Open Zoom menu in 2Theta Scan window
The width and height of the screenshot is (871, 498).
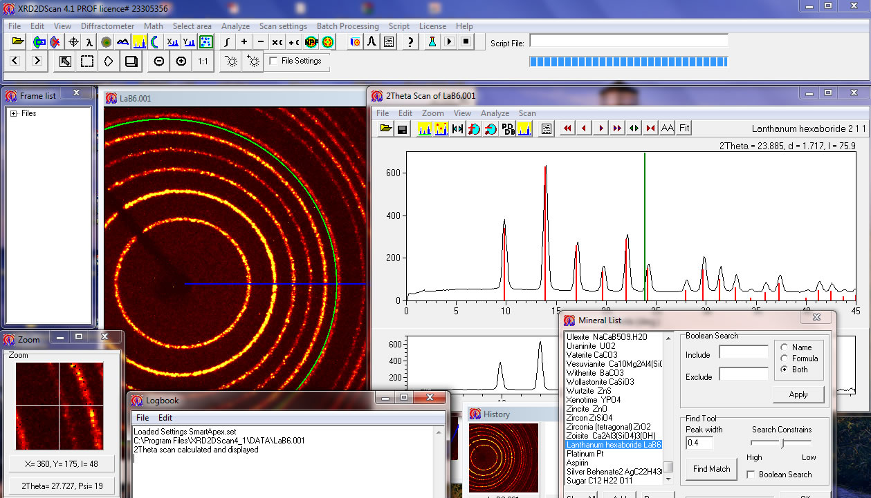point(432,113)
